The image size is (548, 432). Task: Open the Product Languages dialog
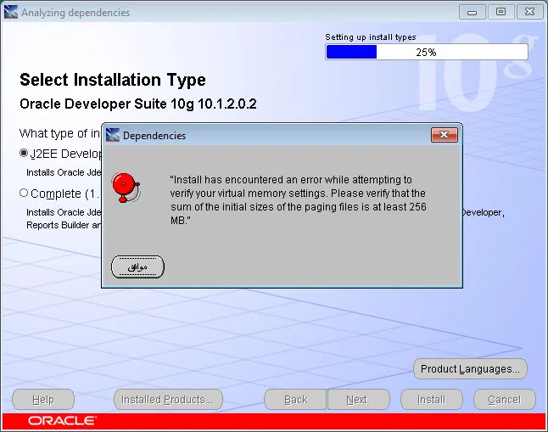tap(470, 369)
